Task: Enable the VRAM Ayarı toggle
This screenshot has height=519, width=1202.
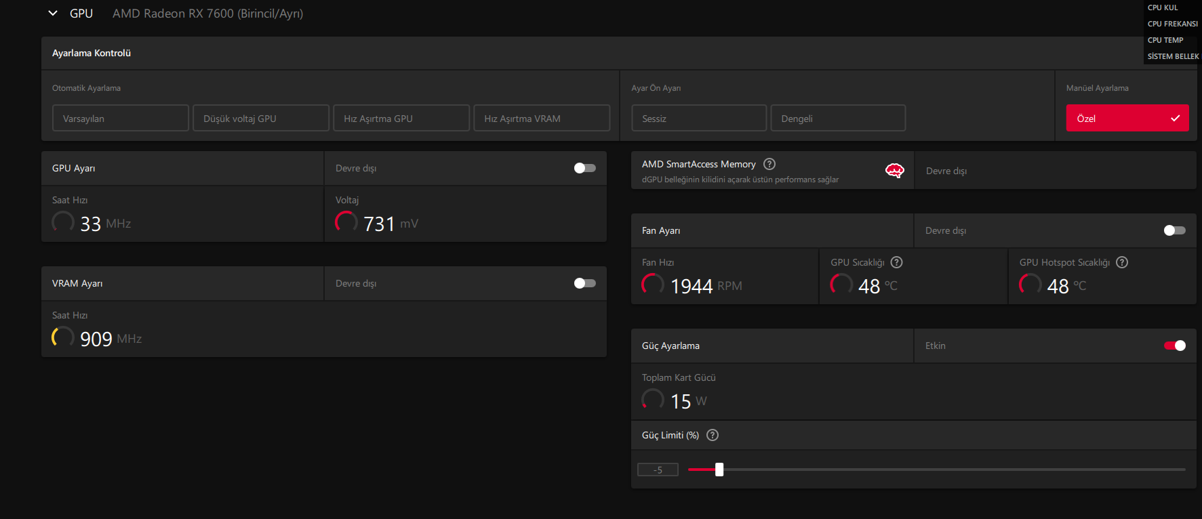Action: (584, 283)
